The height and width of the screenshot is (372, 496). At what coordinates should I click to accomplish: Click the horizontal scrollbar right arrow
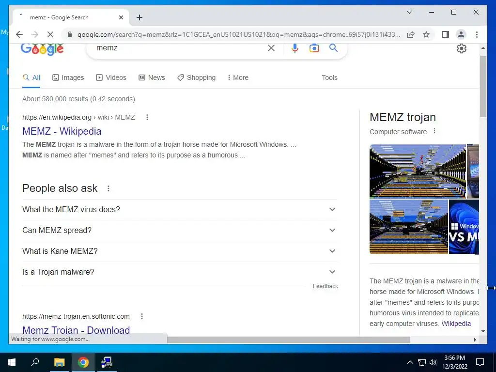click(x=475, y=340)
